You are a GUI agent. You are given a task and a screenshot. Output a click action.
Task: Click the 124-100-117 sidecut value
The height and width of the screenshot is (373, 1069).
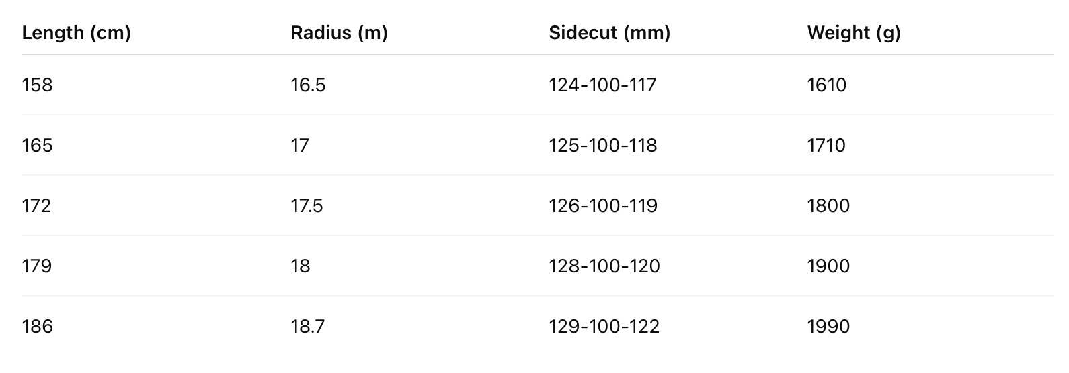602,85
